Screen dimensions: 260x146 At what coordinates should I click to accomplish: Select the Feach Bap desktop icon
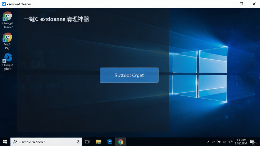tap(7, 41)
